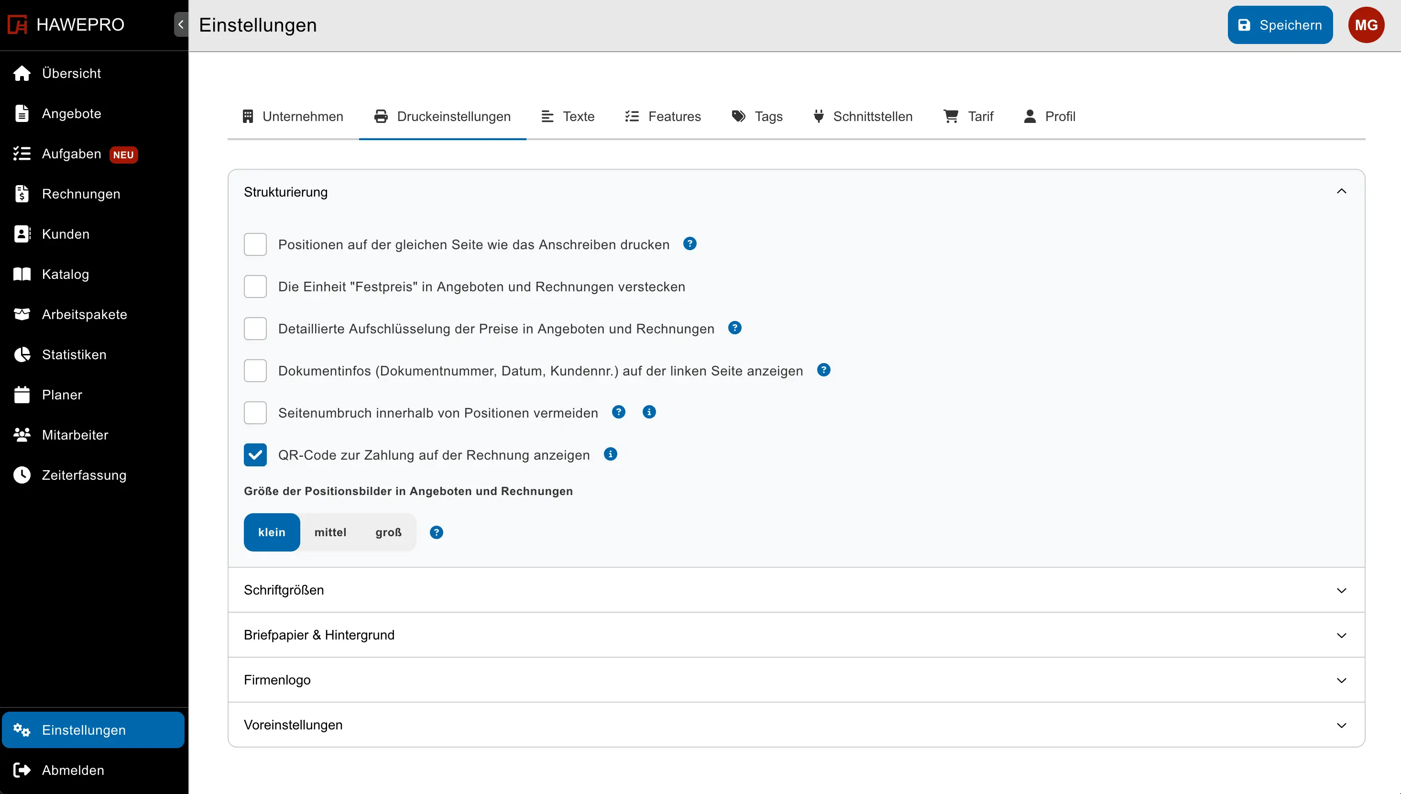Save settings with Speichern button

coord(1280,24)
